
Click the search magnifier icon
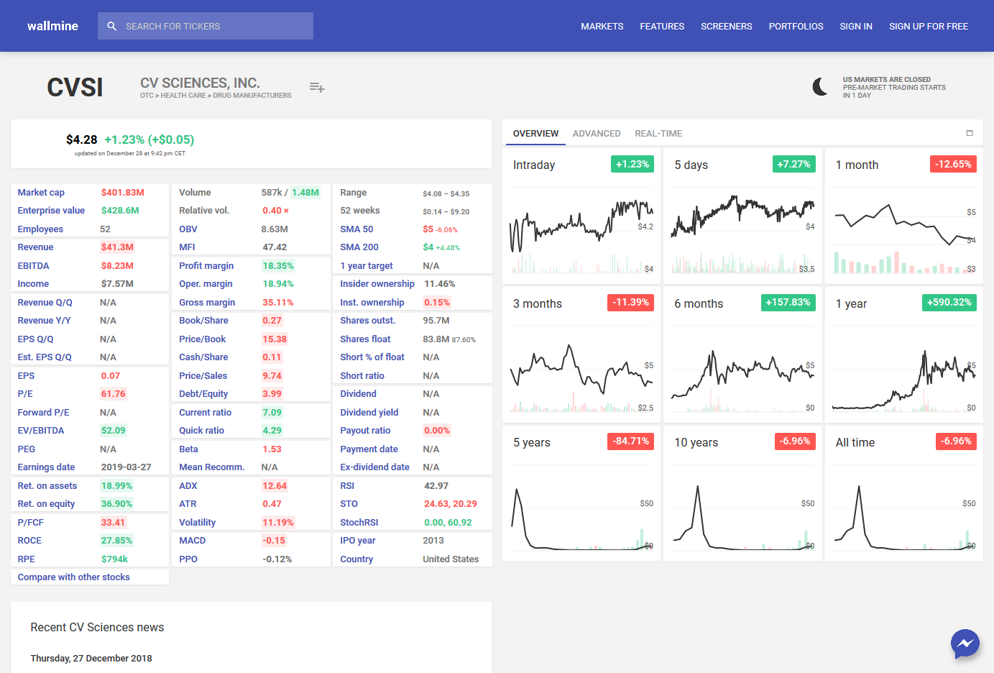coord(112,26)
